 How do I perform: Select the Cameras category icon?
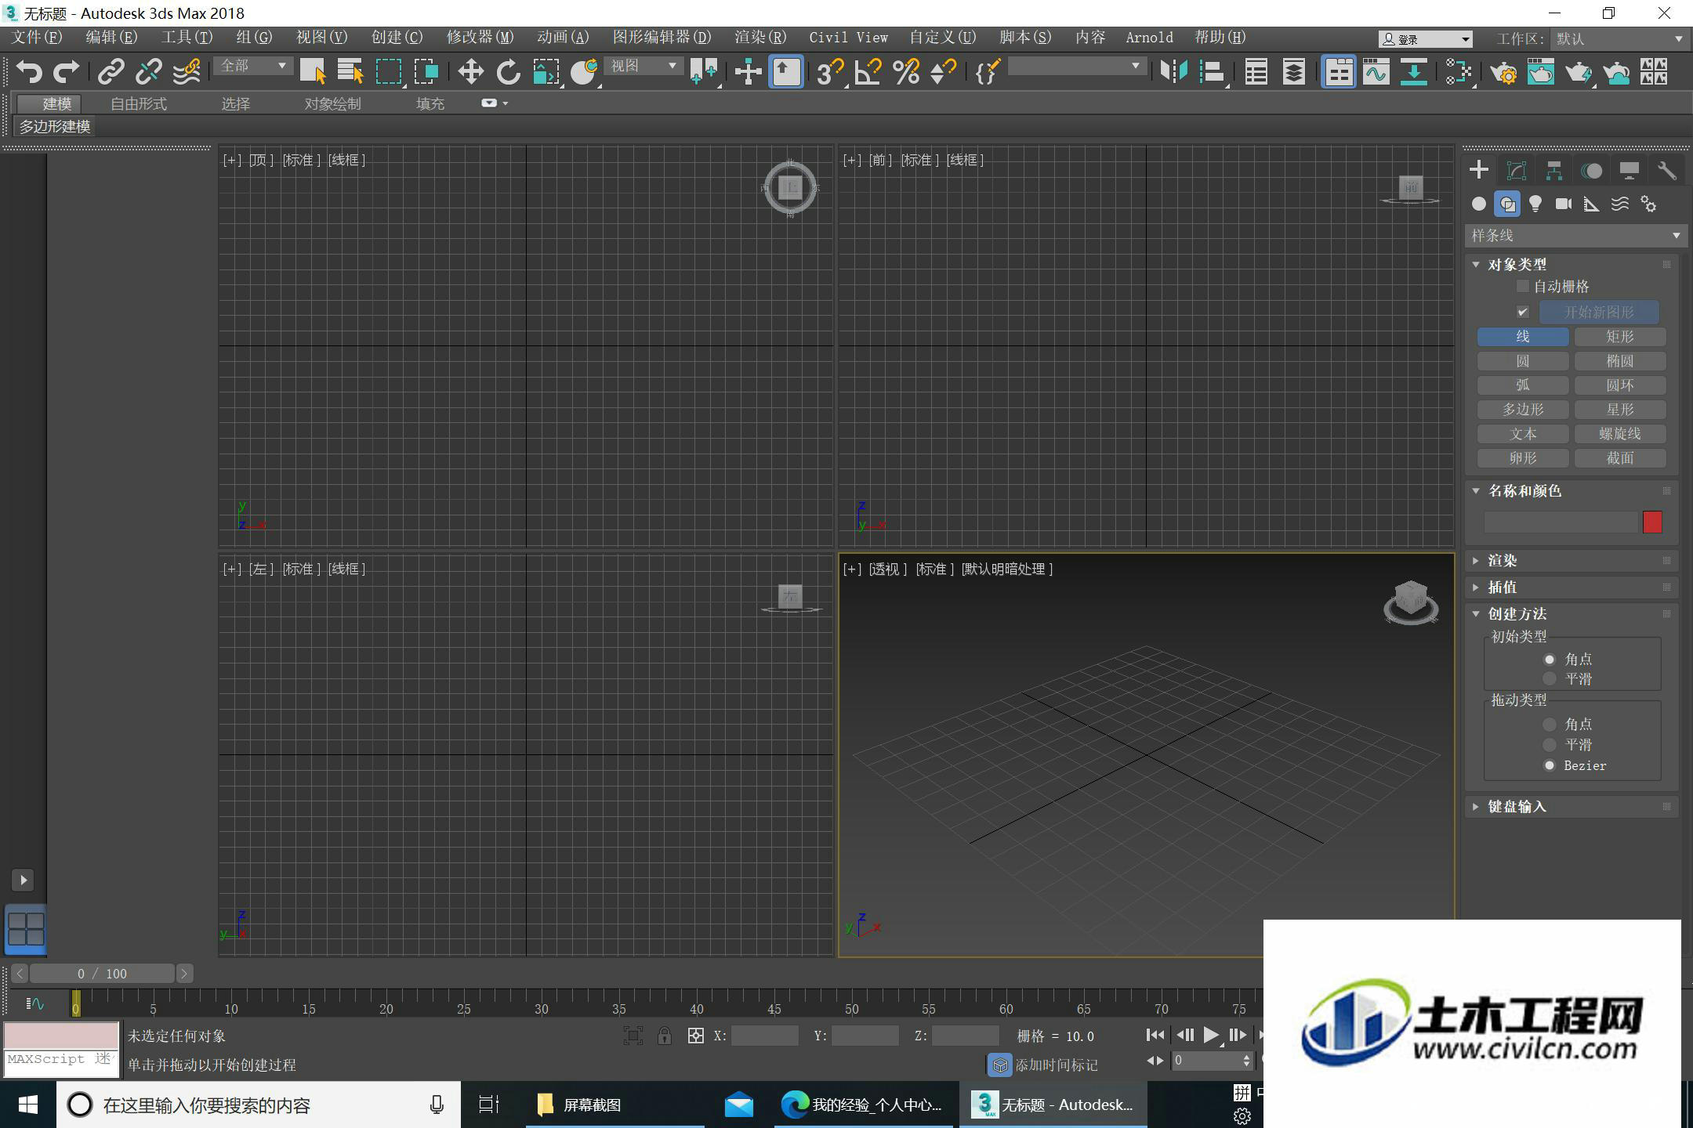[x=1564, y=204]
